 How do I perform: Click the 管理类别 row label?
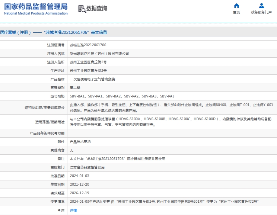58,88
